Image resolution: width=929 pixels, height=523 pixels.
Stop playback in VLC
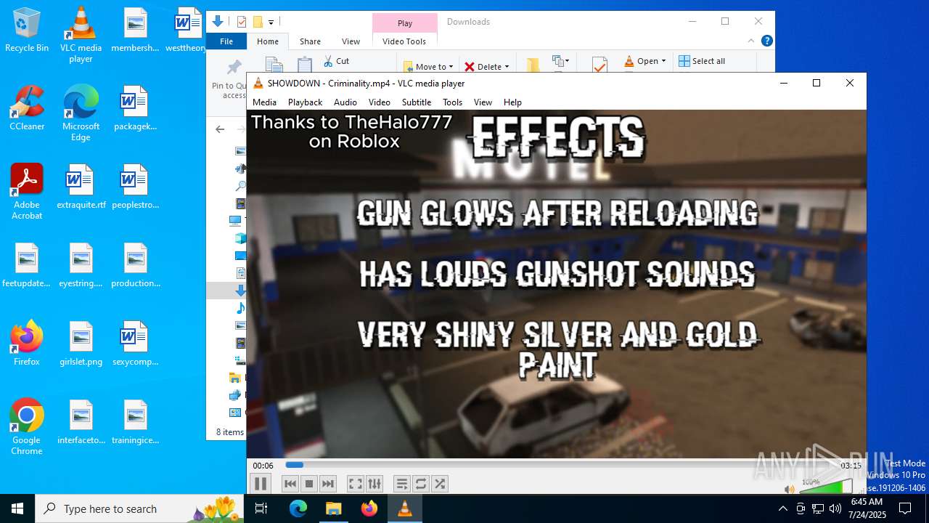click(x=309, y=484)
